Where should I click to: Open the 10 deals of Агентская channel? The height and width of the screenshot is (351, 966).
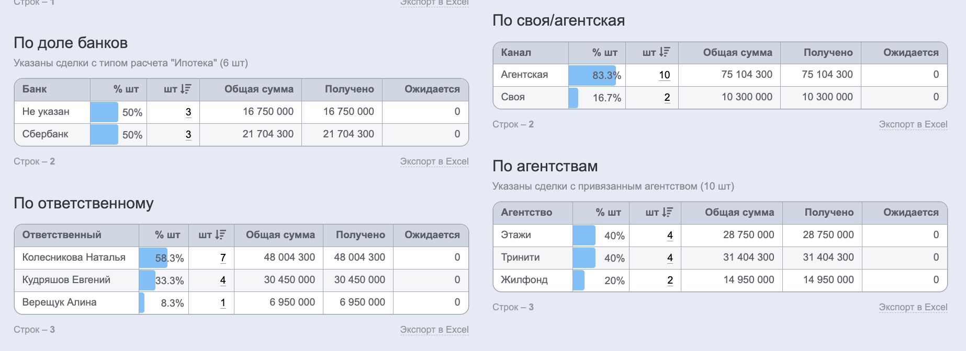click(x=664, y=75)
